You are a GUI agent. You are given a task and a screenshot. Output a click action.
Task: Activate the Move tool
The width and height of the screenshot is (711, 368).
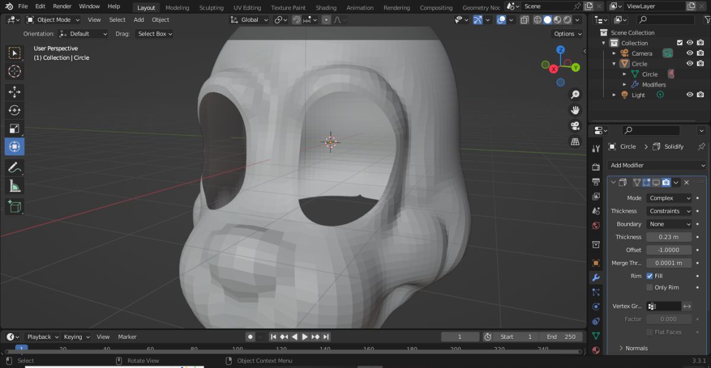coord(15,92)
